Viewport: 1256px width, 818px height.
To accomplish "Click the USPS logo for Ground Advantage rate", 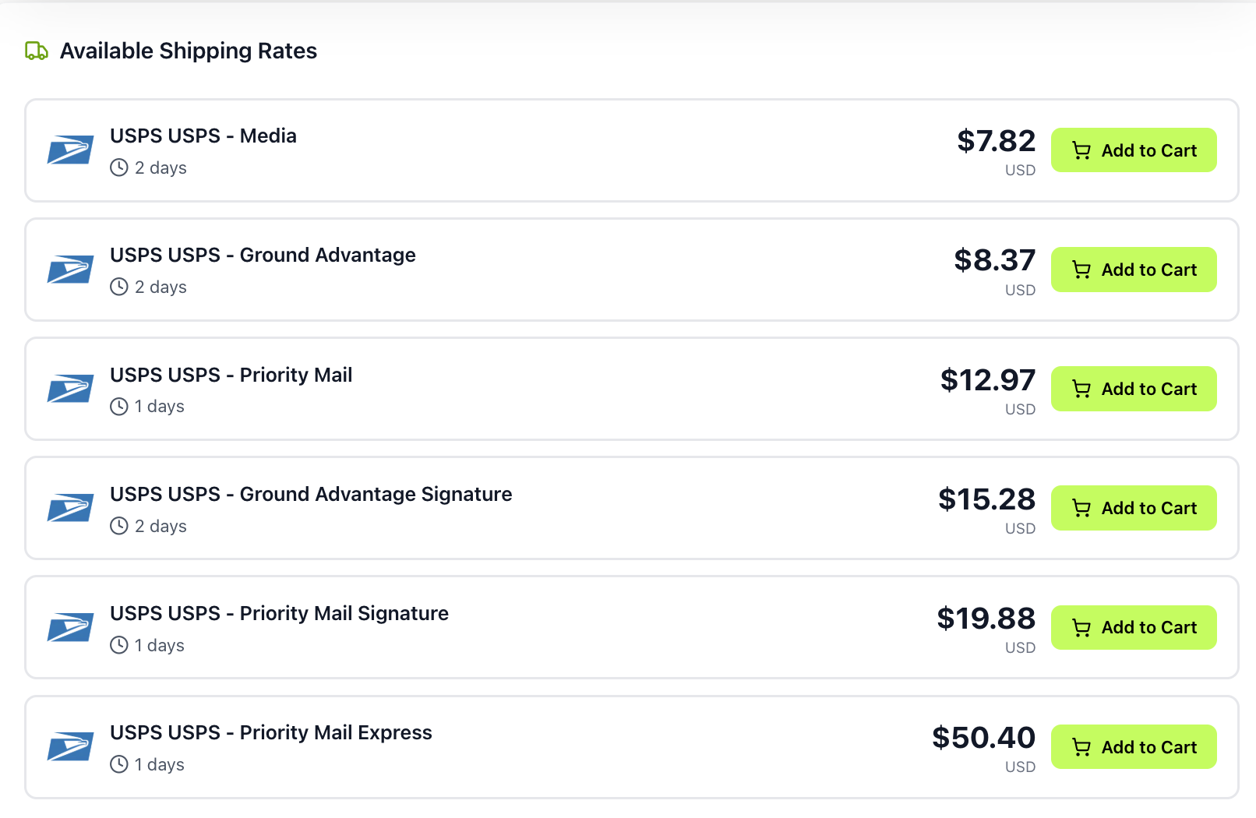I will (x=70, y=270).
